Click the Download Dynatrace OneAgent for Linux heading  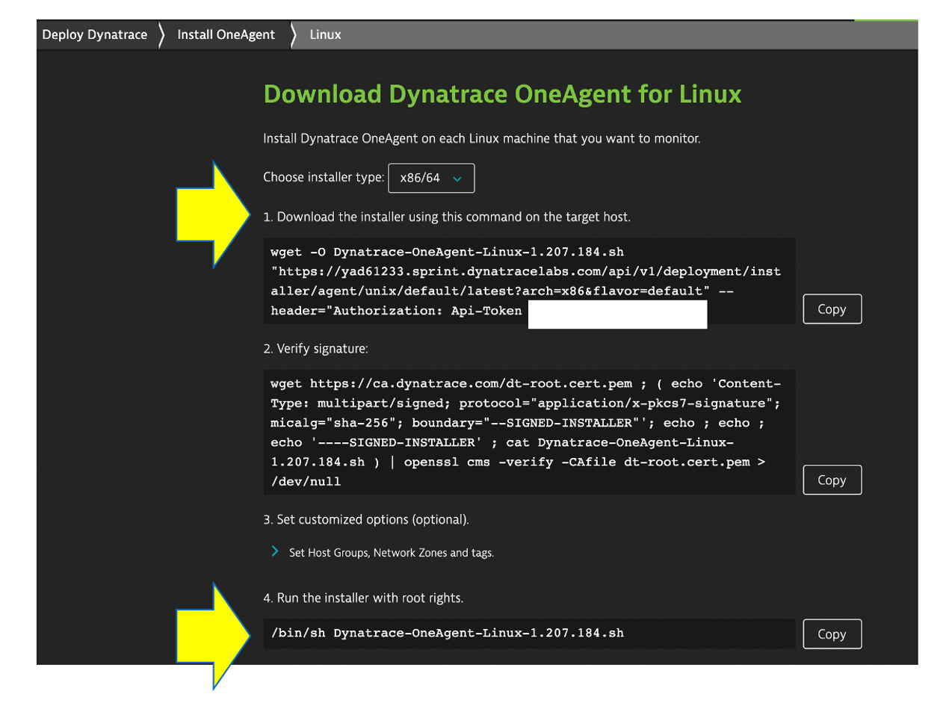click(502, 95)
